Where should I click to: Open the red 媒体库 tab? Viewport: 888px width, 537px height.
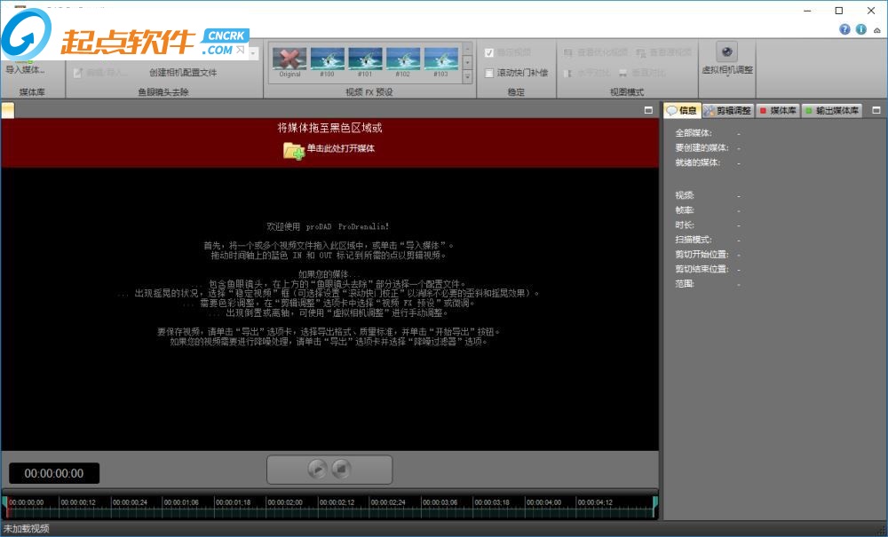(778, 110)
